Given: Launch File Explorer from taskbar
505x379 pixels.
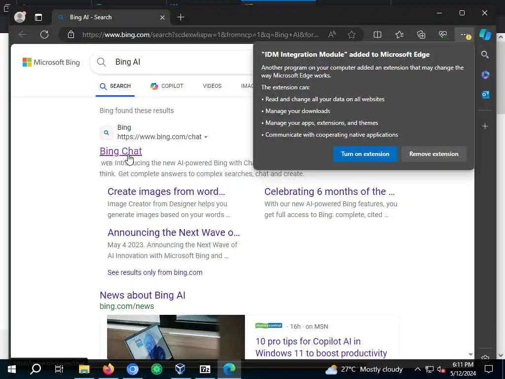Looking at the screenshot, I should [x=84, y=369].
